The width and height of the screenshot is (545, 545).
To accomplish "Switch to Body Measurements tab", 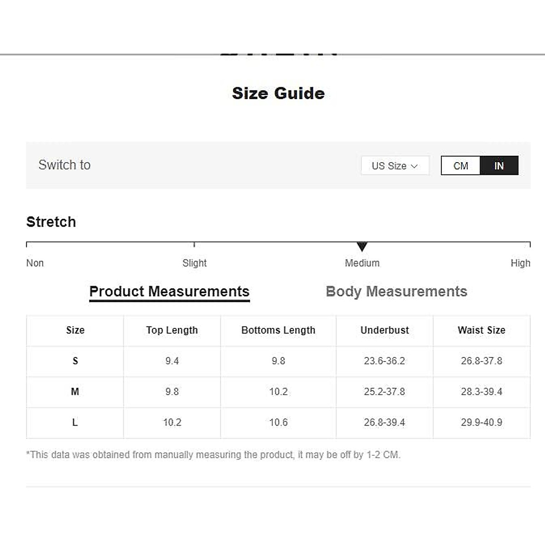I will click(x=396, y=292).
